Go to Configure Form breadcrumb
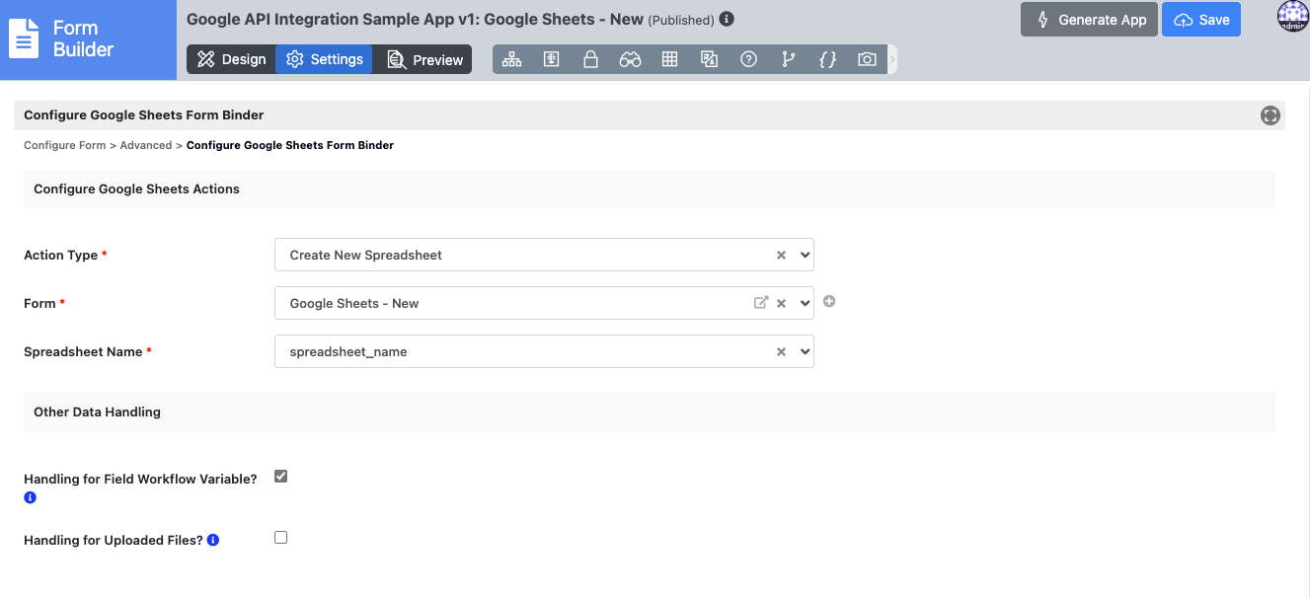 pos(64,145)
